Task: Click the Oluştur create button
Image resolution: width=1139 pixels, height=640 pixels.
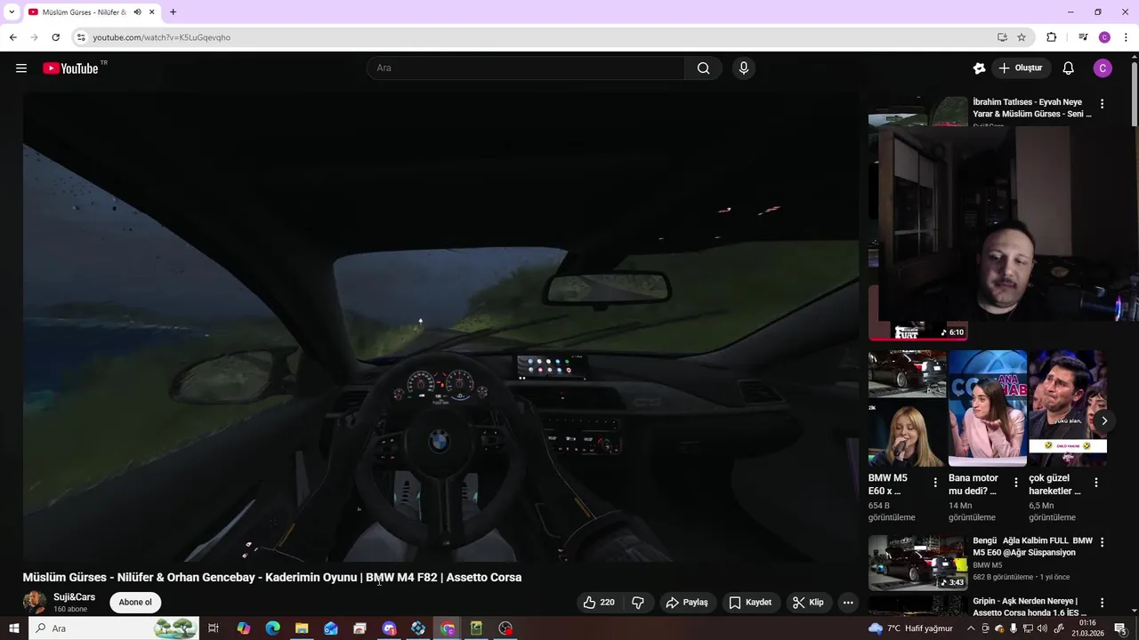Action: tap(1021, 68)
